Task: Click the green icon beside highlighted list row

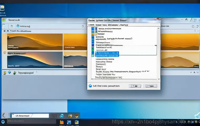Action: 93,56
